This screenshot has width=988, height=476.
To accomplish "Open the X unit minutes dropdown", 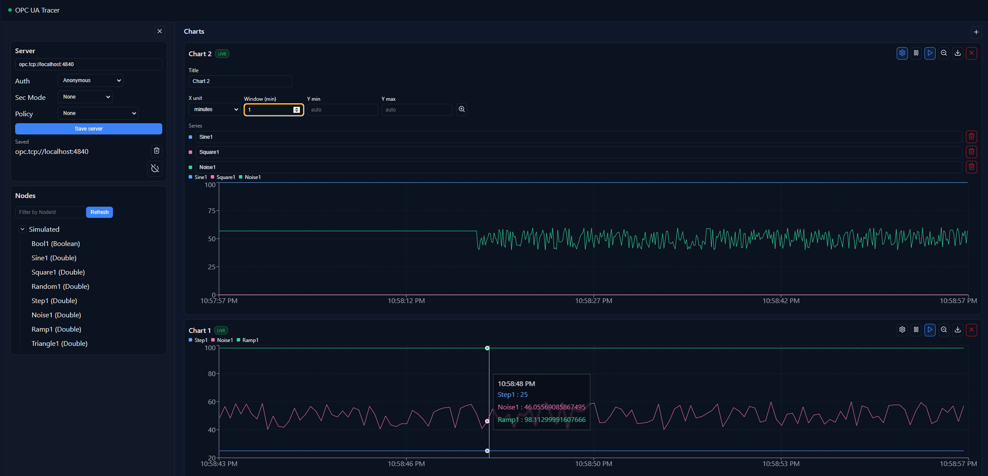I will pyautogui.click(x=215, y=109).
